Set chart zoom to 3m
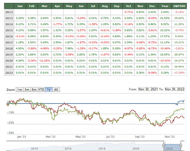Image resolution: width=190 pixels, height=151 pixels. coord(27,89)
